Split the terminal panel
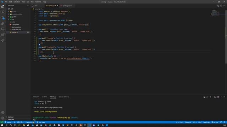227x127 pixels. pos(215,97)
